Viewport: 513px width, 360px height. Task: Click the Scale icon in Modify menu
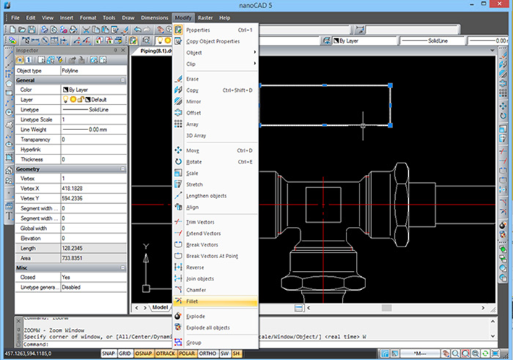[x=178, y=173]
